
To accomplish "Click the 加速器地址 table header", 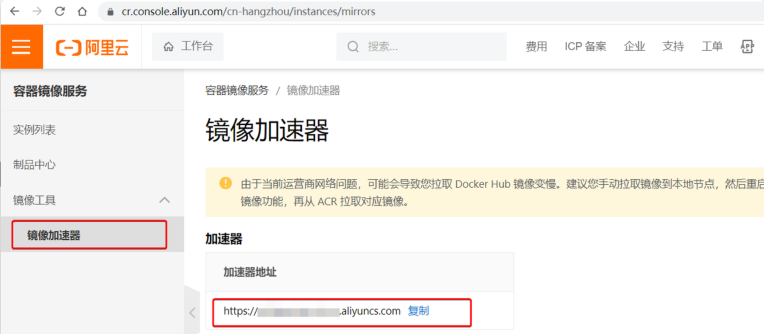I will 250,272.
